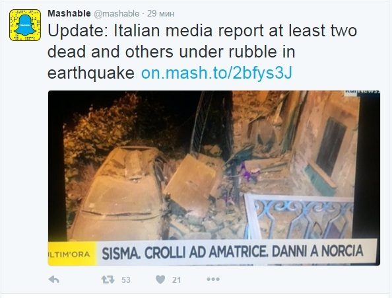Open Mashable's Snapchat ghost avatar

(25, 25)
